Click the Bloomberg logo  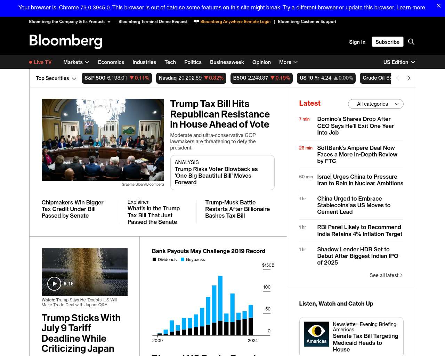[66, 41]
